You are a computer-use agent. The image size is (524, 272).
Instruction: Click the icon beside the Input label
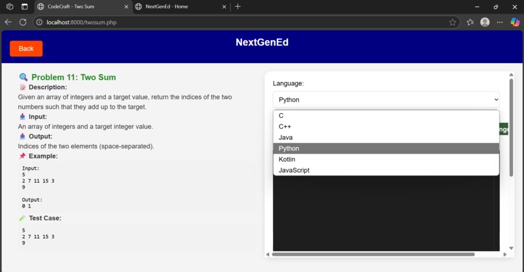click(x=22, y=116)
